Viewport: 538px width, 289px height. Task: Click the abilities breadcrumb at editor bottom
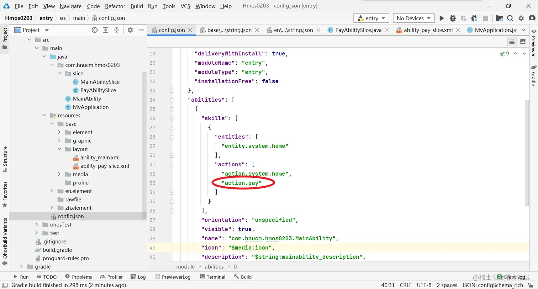[x=214, y=267]
